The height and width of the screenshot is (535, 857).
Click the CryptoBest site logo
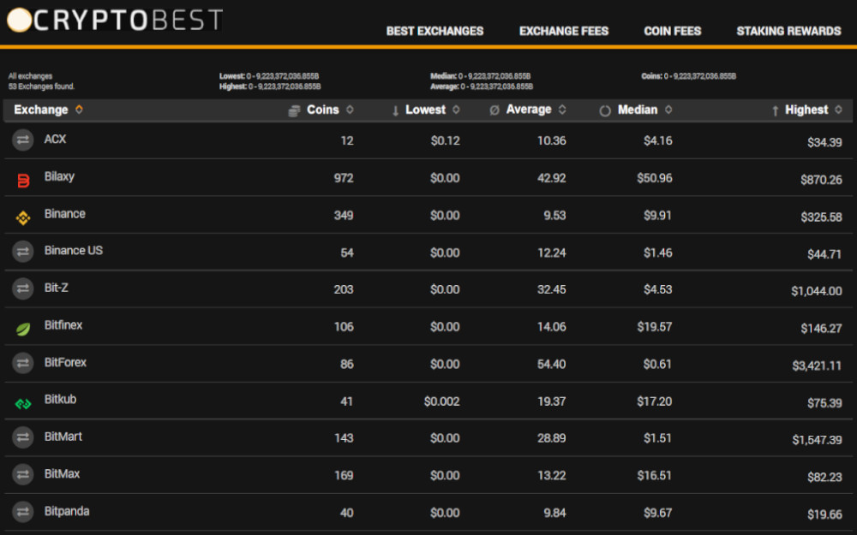tap(115, 21)
